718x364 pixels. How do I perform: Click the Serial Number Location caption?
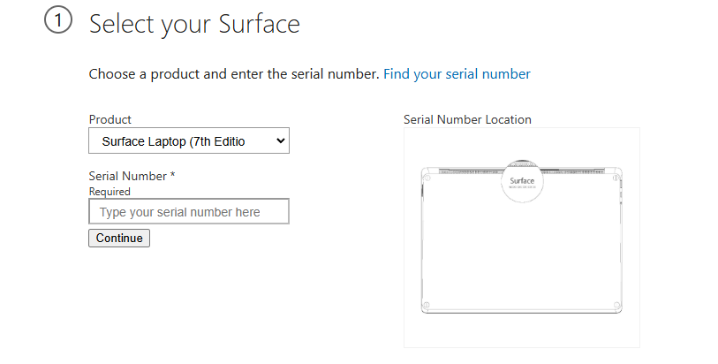pos(467,119)
